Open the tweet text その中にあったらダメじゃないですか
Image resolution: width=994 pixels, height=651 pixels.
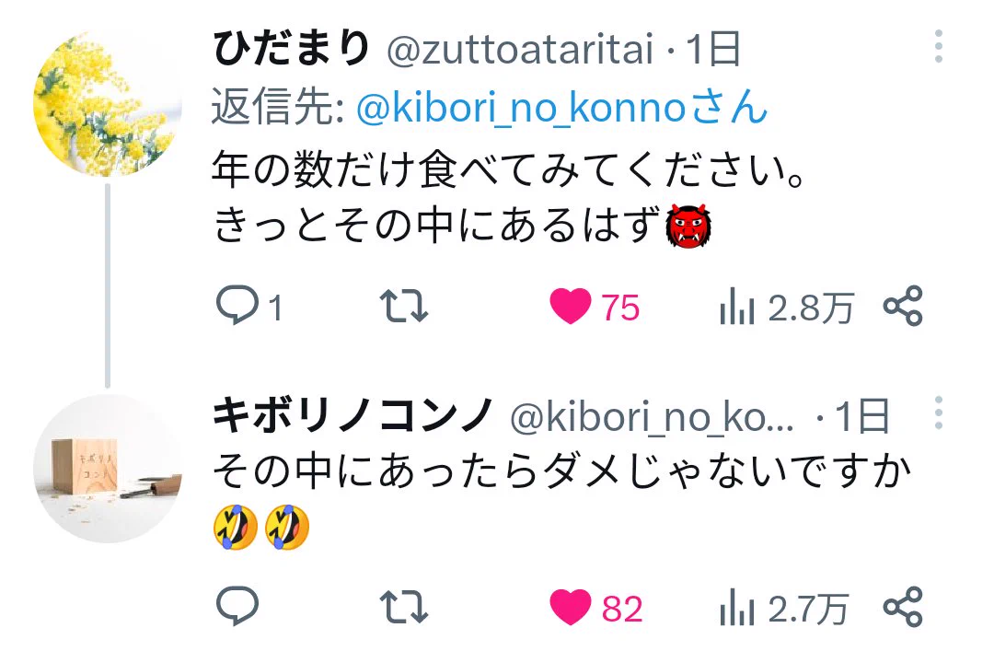point(562,471)
